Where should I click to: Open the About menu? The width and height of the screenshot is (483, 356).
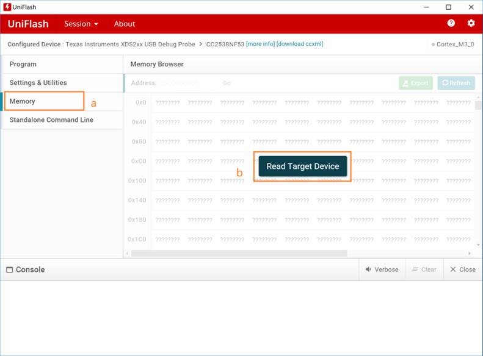[125, 24]
